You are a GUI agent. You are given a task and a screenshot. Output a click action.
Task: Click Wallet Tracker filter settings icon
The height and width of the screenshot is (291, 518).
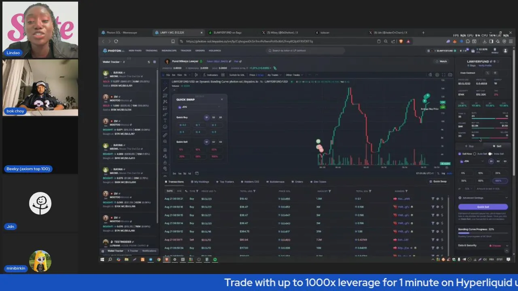(x=149, y=62)
